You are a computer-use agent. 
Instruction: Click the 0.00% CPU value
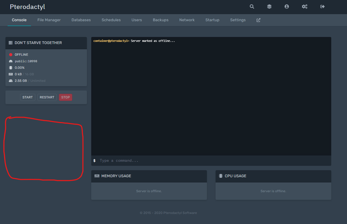pyautogui.click(x=20, y=68)
